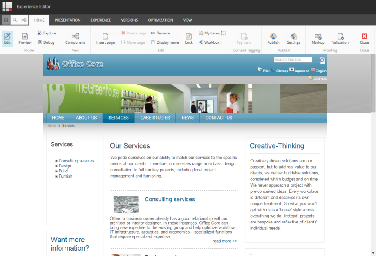Focus the Search this site field
The image size is (376, 256).
(293, 60)
